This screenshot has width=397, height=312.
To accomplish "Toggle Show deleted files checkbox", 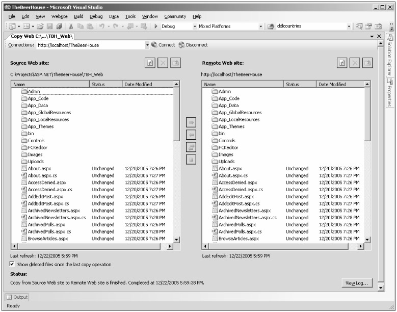I will 12,264.
